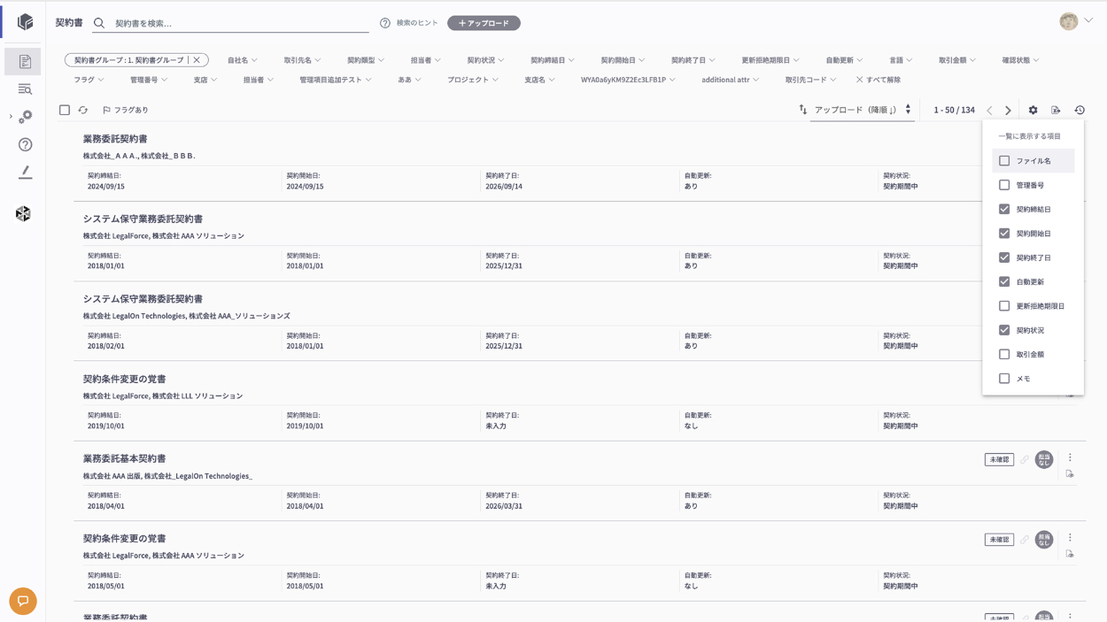Enable the ファイル名 column checkbox
Screen dimensions: 1107x622
click(x=1004, y=161)
